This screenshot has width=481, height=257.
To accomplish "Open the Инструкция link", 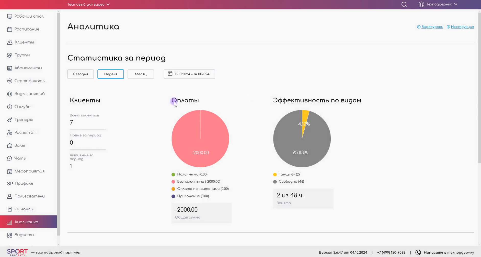I will pos(462,27).
